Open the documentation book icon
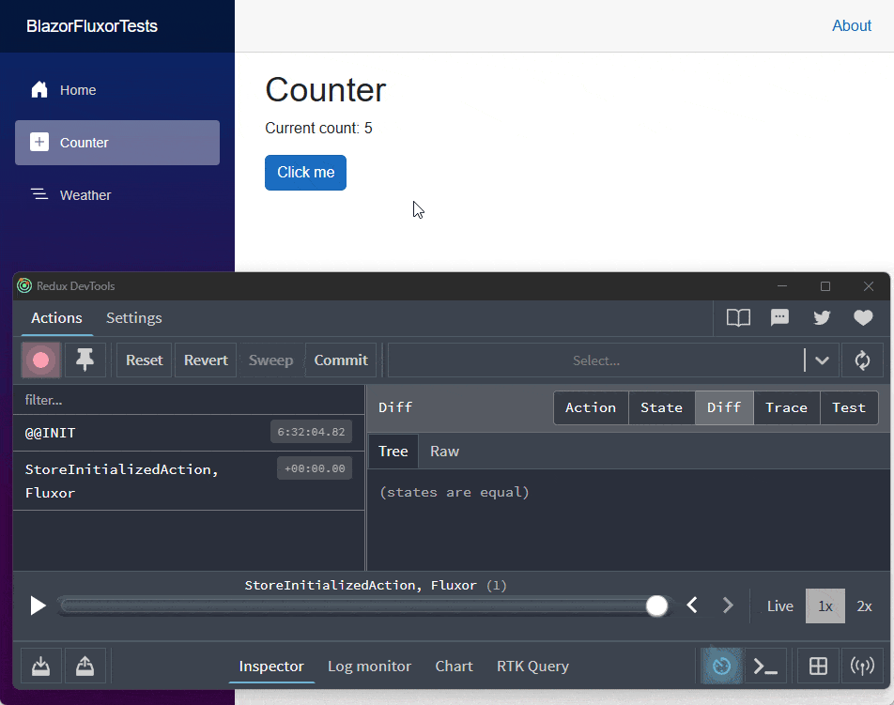894x705 pixels. [738, 317]
